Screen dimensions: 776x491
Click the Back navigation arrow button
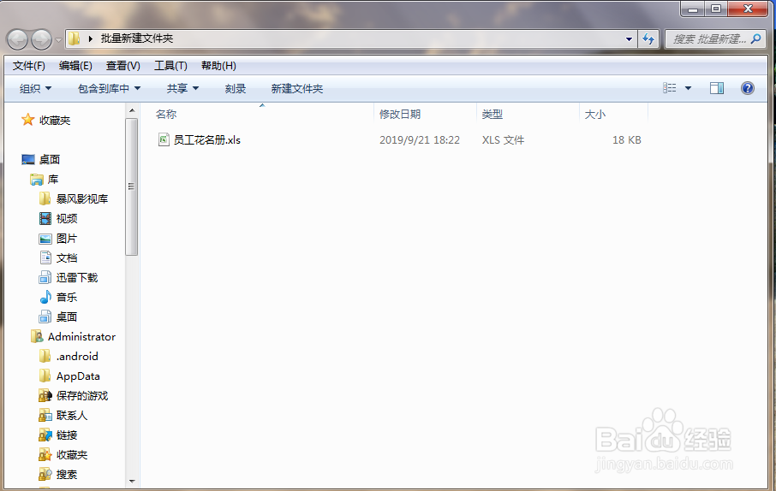click(x=18, y=39)
